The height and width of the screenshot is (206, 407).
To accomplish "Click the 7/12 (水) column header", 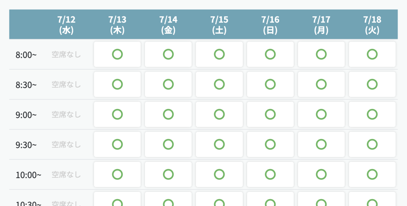I will tap(66, 25).
